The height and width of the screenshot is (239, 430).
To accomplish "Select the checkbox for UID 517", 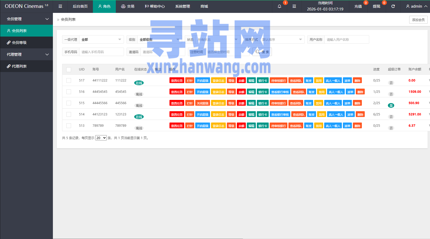I will click(x=69, y=80).
